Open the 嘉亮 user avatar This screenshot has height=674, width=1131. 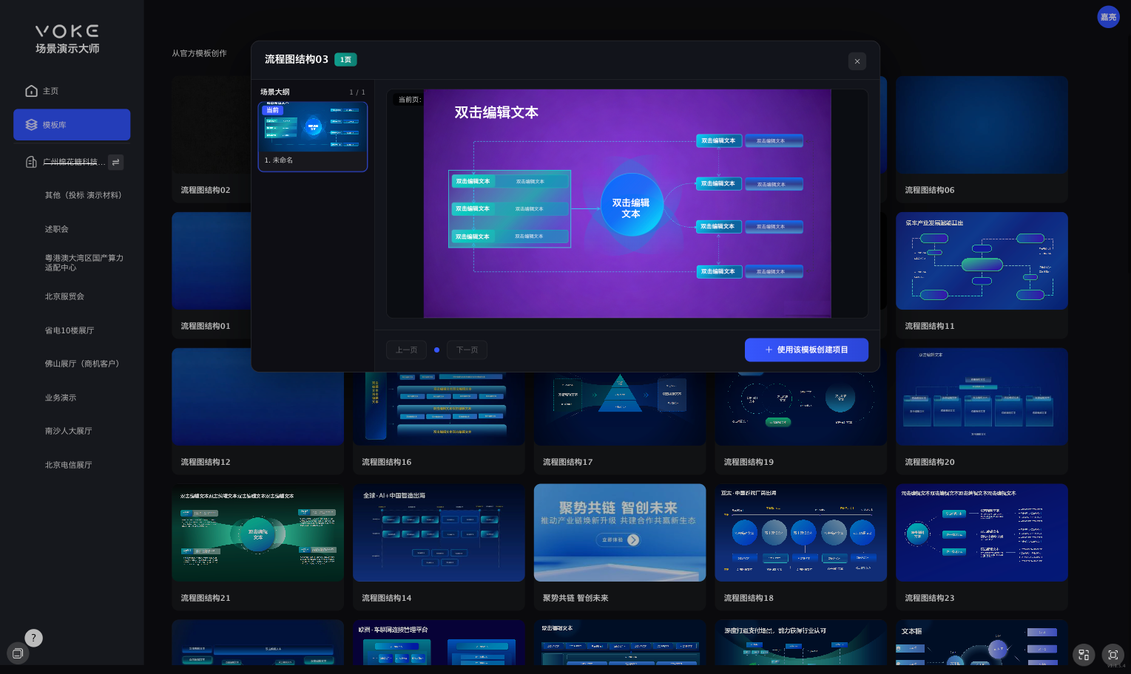pos(1108,17)
